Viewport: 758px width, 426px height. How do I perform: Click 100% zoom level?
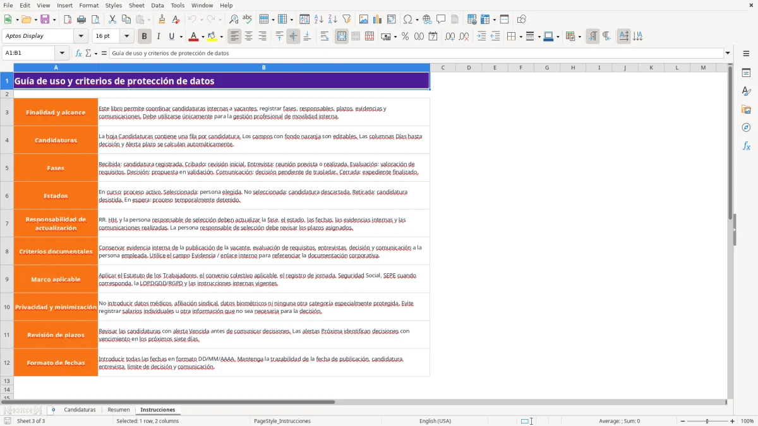click(x=747, y=421)
